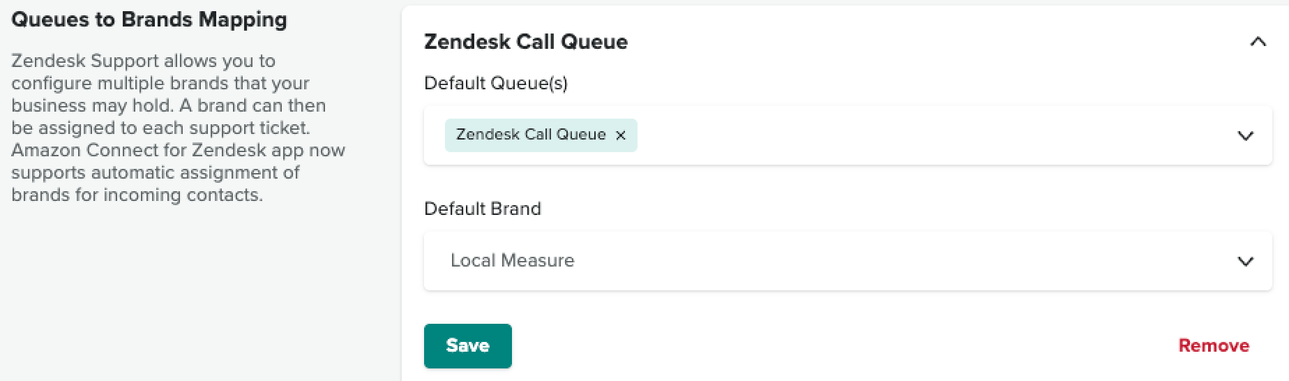
Task: Click the Default Queue(s) label
Action: pyautogui.click(x=496, y=83)
